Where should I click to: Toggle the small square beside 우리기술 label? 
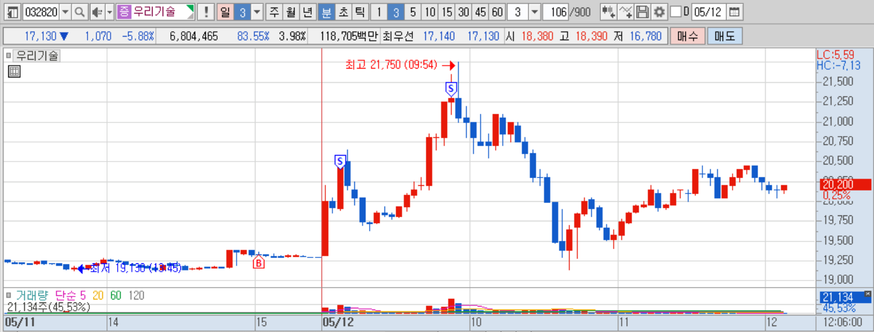(8, 56)
